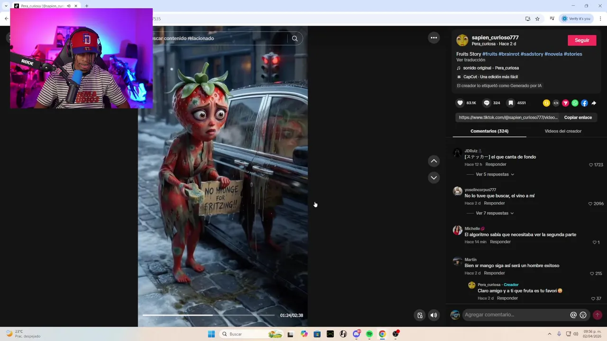
Task: Send to friends via red paper plane icon
Action: pyautogui.click(x=565, y=103)
